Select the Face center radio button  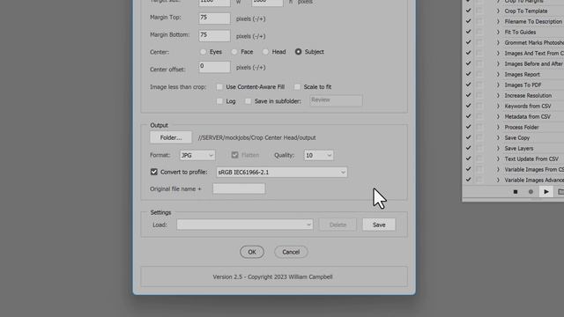234,52
